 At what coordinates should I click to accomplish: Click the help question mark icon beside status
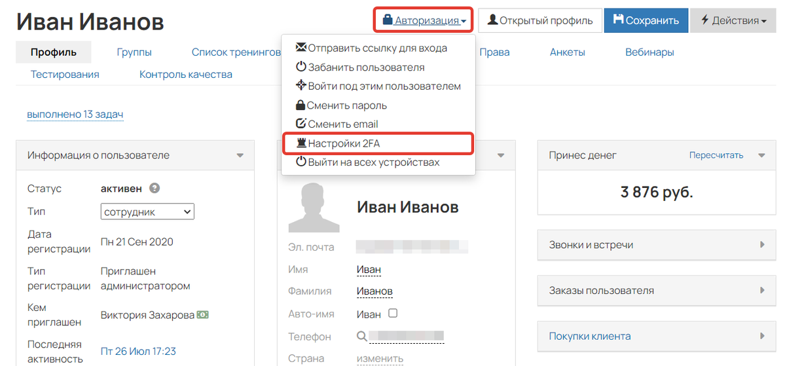point(155,189)
